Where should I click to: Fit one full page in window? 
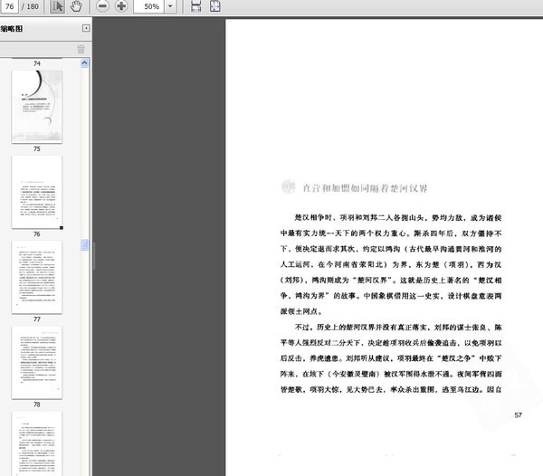[x=214, y=6]
